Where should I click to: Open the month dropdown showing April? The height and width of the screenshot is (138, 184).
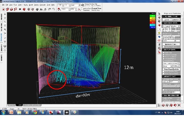[76, 5]
